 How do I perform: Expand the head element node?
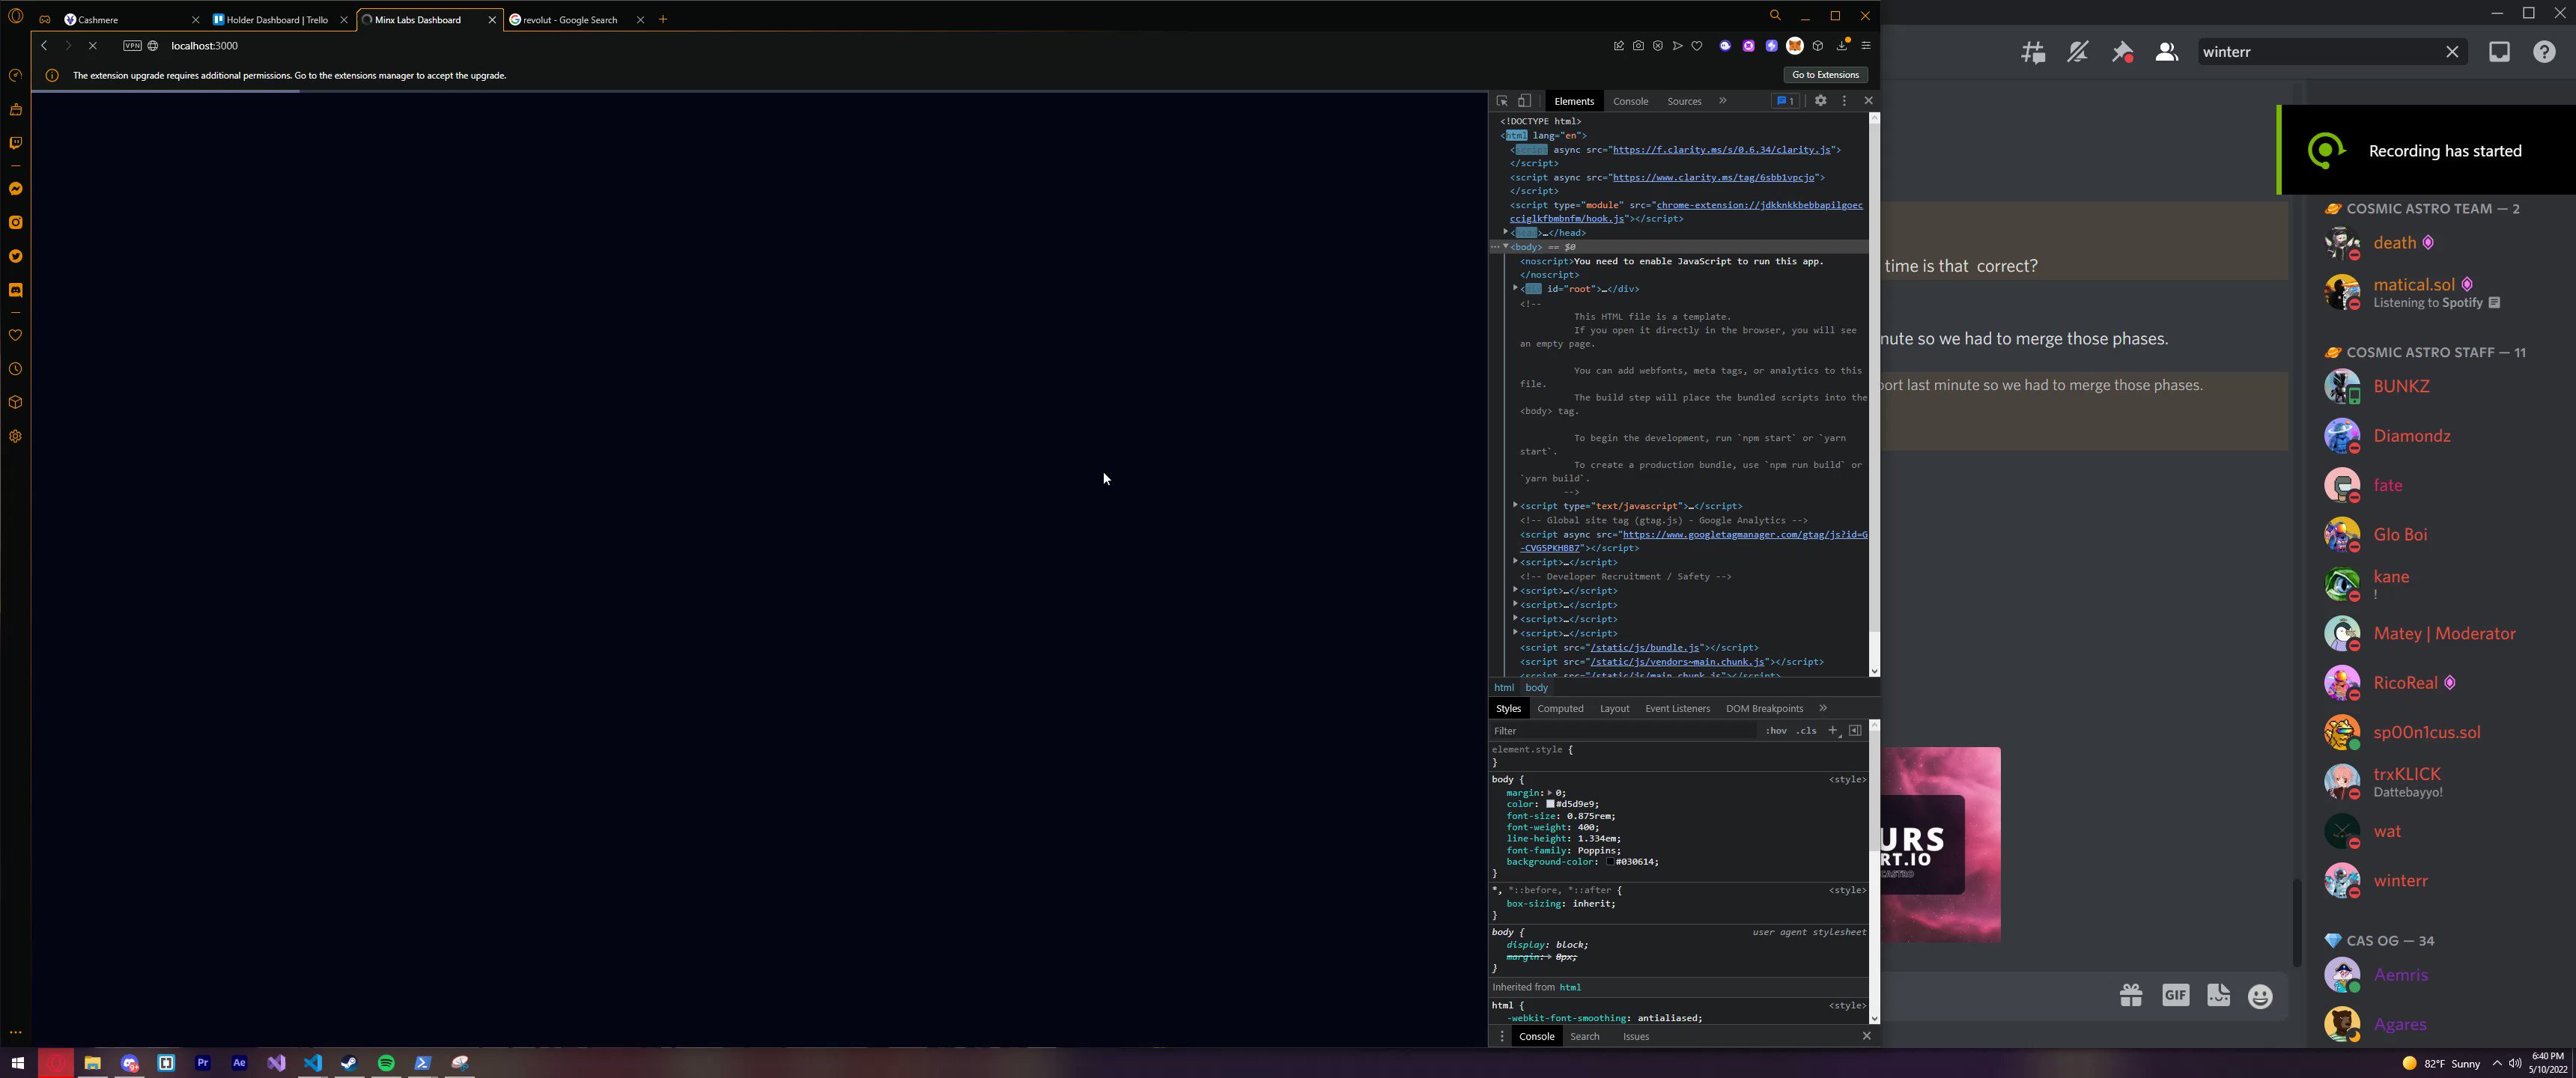[x=1506, y=233]
